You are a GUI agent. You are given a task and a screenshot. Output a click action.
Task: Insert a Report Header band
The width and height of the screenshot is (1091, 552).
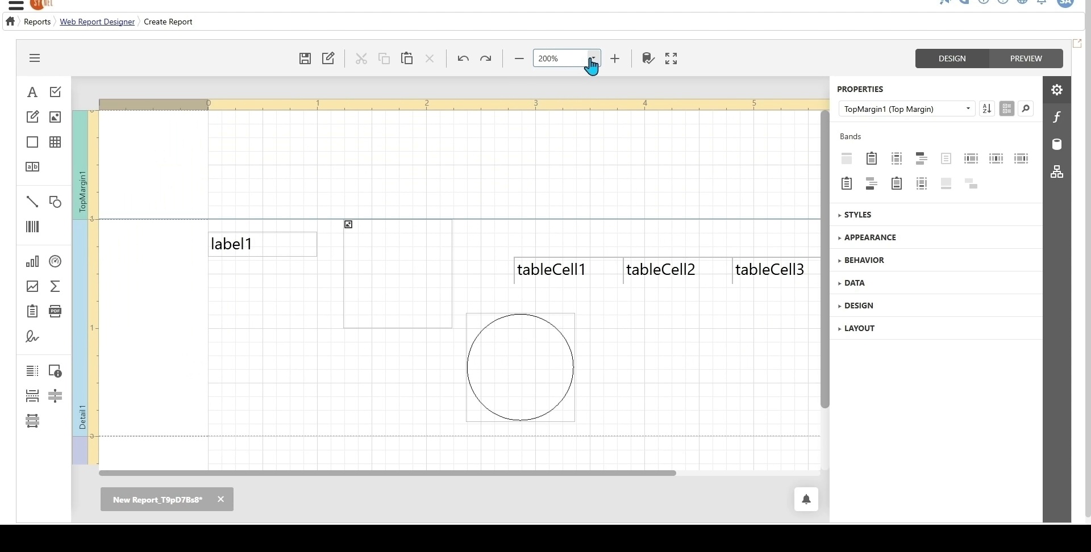coord(872,158)
